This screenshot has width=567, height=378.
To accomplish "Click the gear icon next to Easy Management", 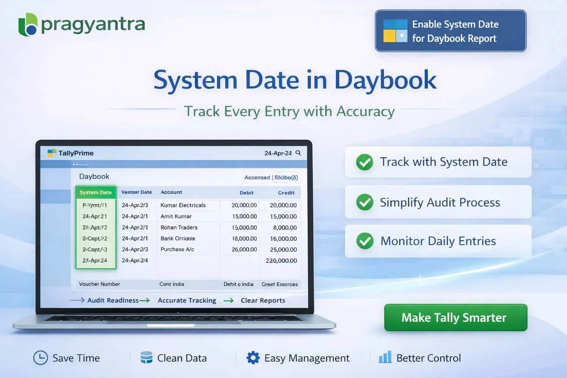I will tap(253, 358).
